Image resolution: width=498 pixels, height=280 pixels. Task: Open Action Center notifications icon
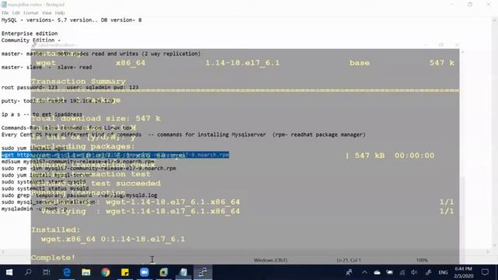click(x=485, y=272)
